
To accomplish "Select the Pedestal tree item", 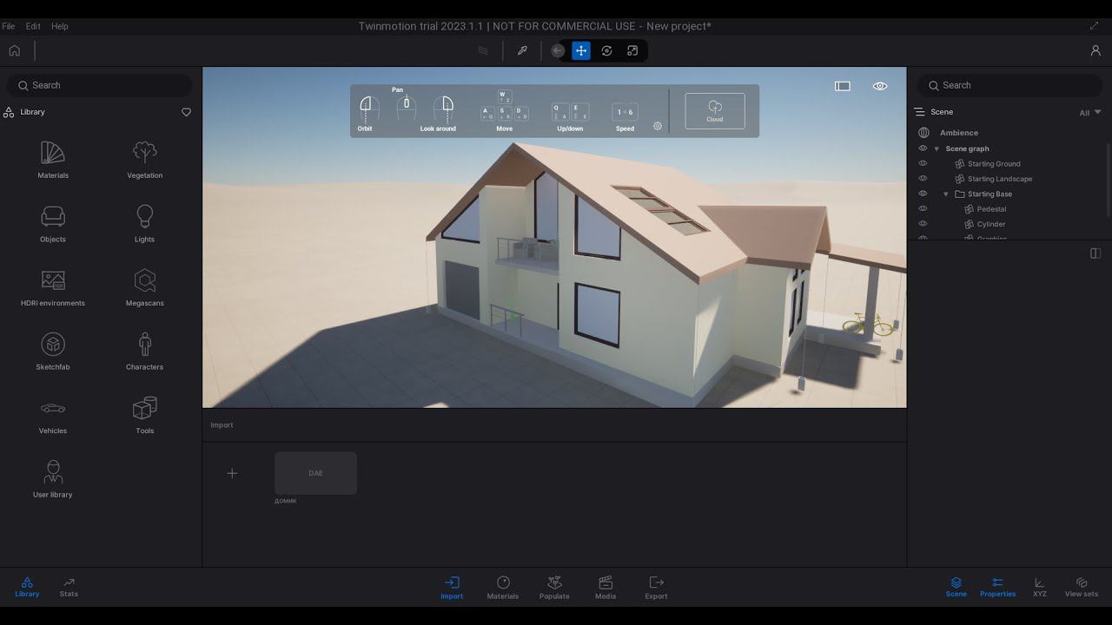I will [x=991, y=209].
